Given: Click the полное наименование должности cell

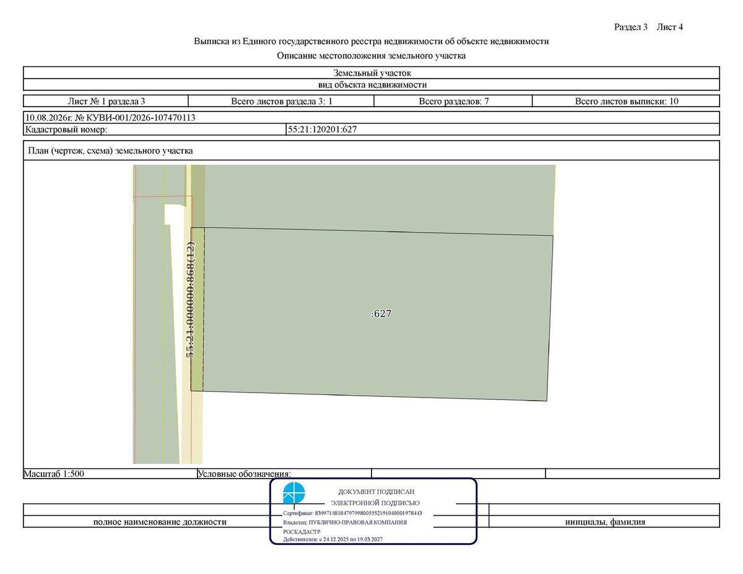Looking at the screenshot, I should [x=160, y=522].
